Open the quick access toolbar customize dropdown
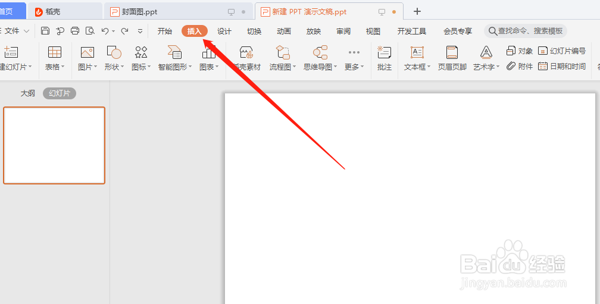This screenshot has width=600, height=304. pyautogui.click(x=140, y=32)
